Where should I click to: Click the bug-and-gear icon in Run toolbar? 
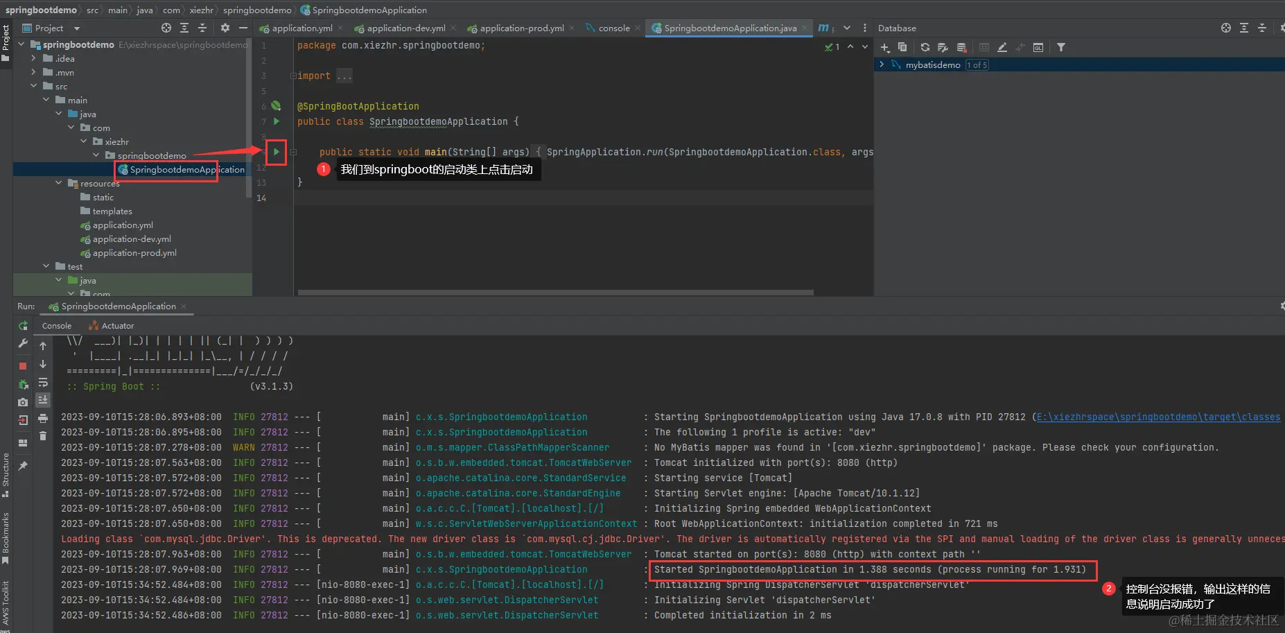pyautogui.click(x=23, y=384)
